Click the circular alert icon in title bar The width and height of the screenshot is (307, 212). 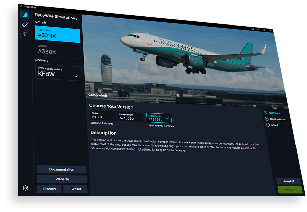[253, 29]
